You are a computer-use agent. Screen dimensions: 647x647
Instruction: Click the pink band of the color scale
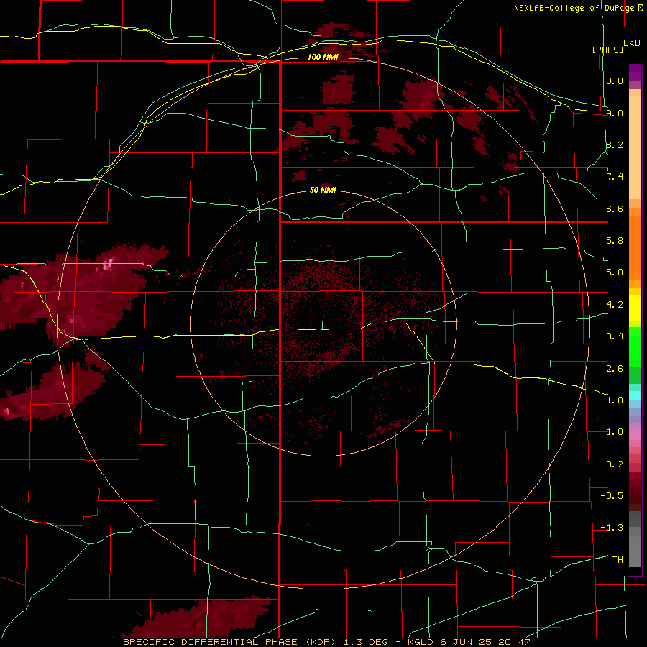[x=635, y=436]
